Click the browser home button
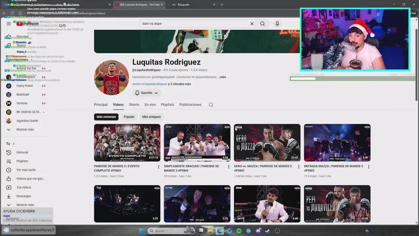This screenshot has height=236, width=419. click(20, 13)
